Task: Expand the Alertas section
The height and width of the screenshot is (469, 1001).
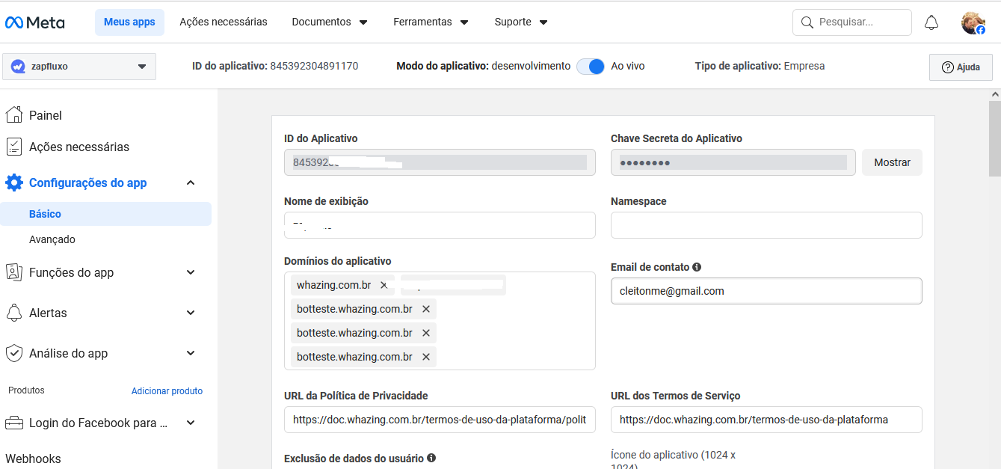Action: tap(191, 313)
